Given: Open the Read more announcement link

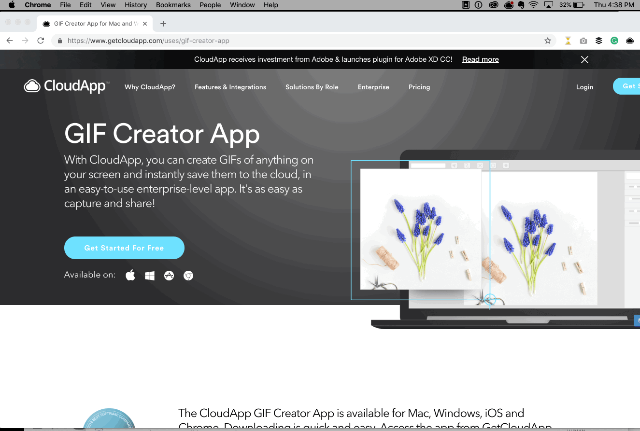Looking at the screenshot, I should point(480,59).
